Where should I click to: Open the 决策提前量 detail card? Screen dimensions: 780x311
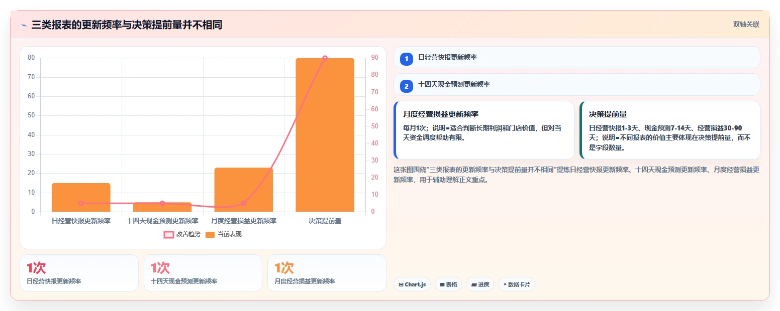[x=670, y=130]
